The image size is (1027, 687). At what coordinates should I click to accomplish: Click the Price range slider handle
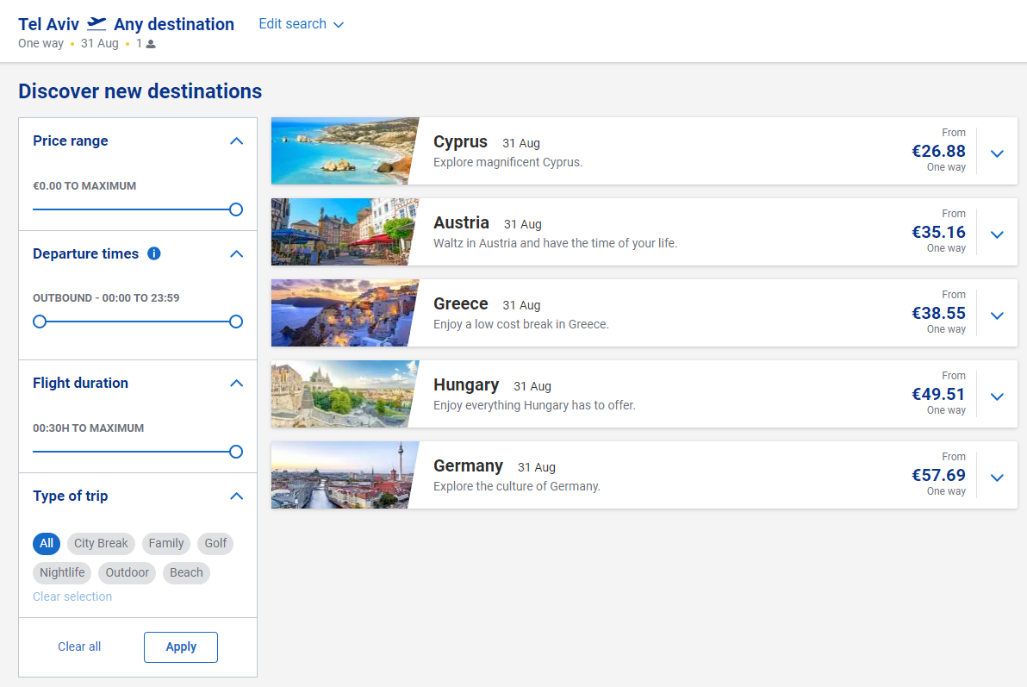pyautogui.click(x=236, y=209)
